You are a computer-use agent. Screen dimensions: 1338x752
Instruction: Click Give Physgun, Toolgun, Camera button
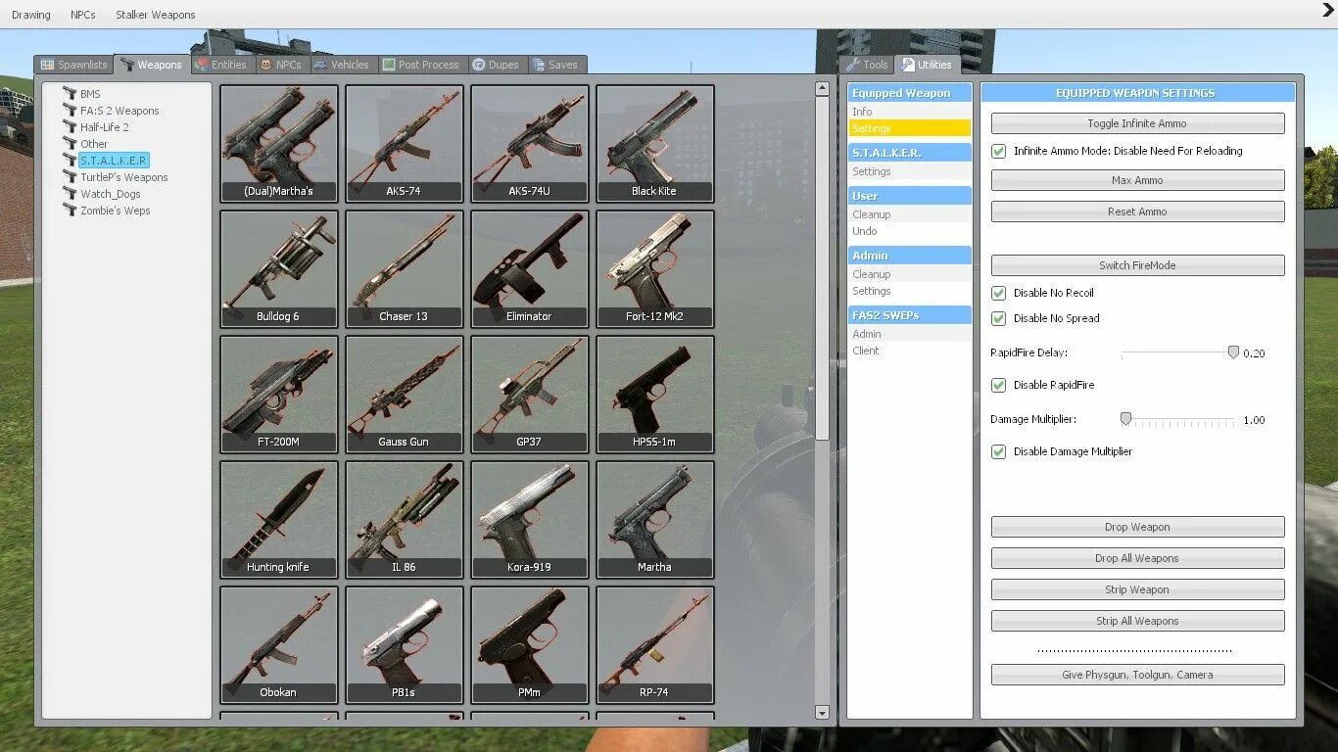point(1137,675)
